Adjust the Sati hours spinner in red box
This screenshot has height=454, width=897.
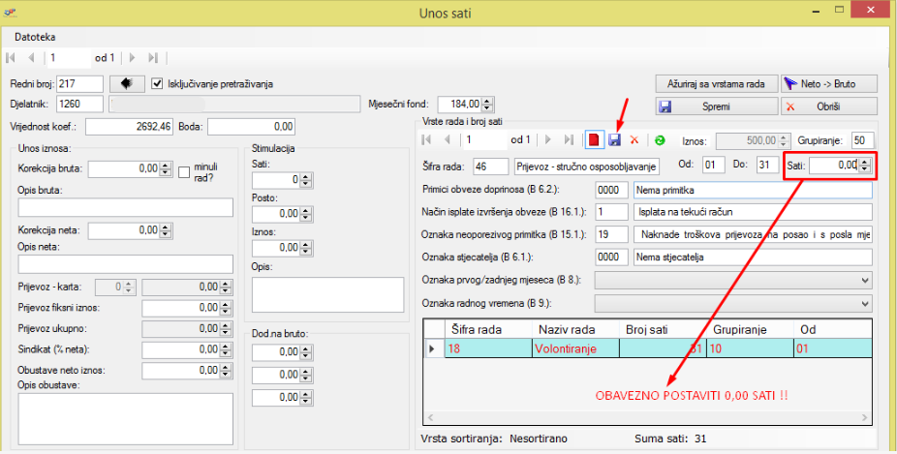(864, 166)
